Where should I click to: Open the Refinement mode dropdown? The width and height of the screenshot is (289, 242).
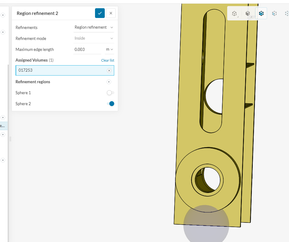tap(93, 38)
